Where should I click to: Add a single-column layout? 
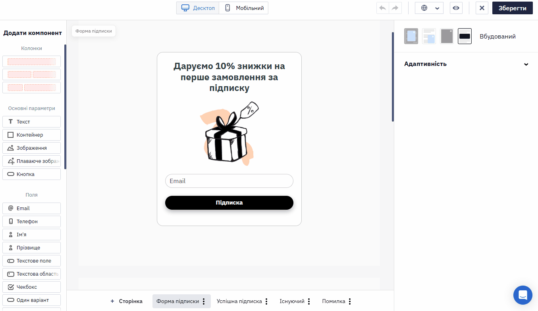(31, 62)
